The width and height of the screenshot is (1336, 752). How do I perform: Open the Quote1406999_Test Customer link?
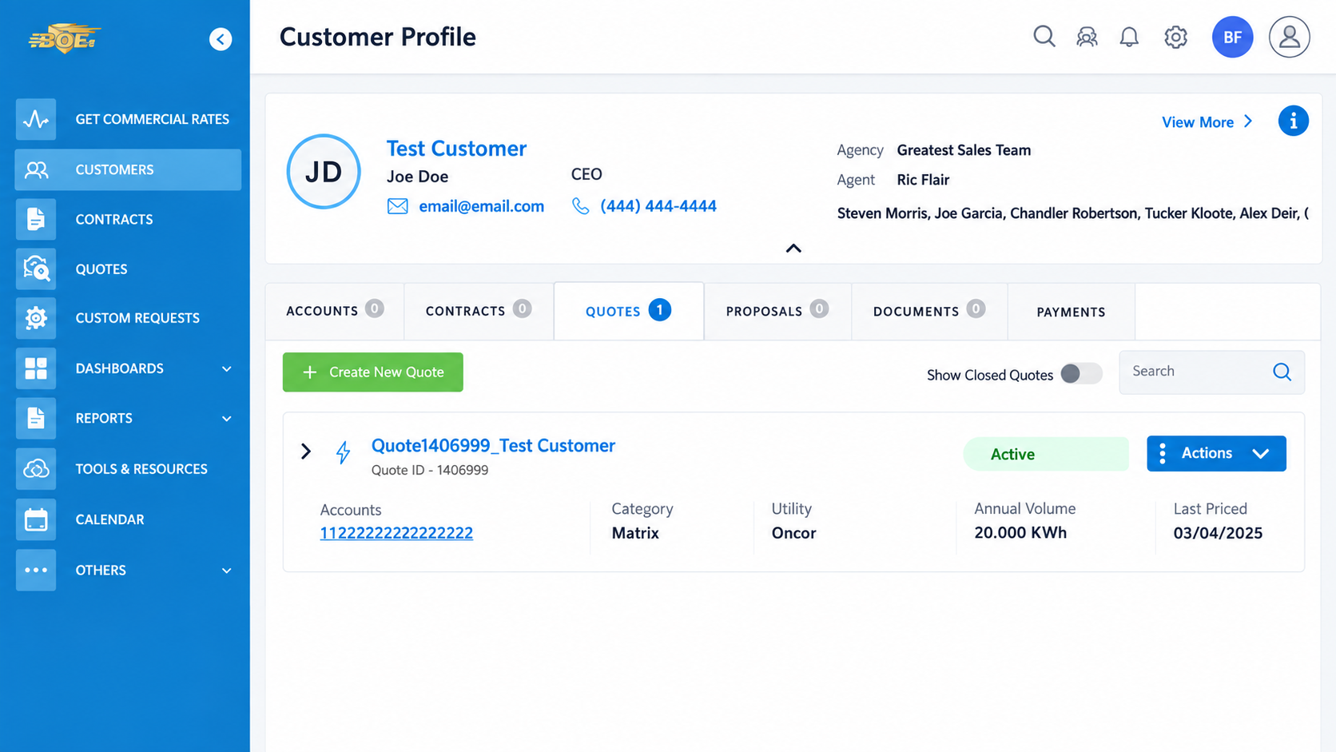493,445
